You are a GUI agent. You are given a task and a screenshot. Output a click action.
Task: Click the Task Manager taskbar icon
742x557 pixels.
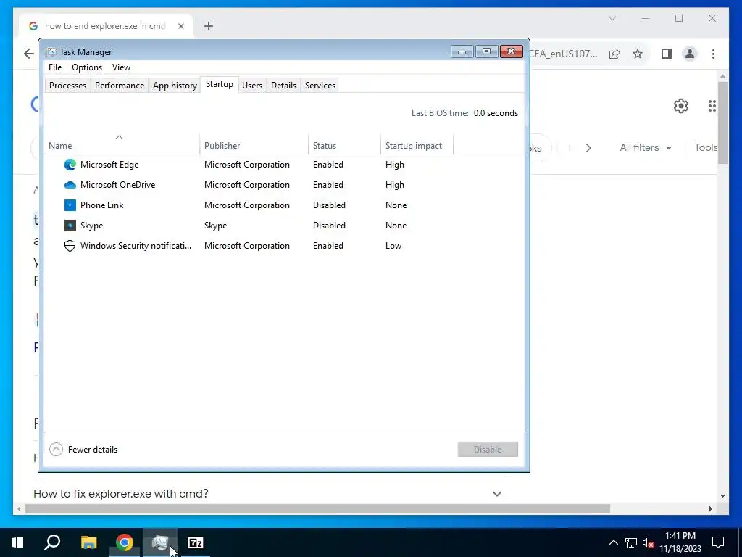(160, 542)
